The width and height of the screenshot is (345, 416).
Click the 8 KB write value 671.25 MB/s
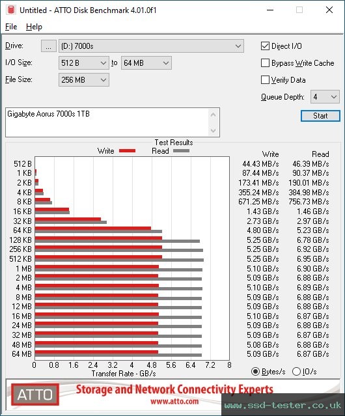point(258,202)
